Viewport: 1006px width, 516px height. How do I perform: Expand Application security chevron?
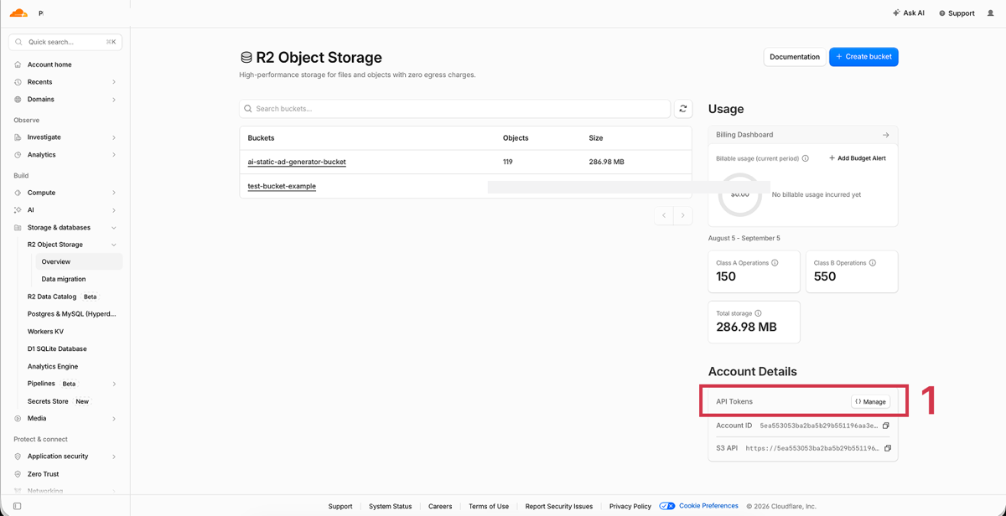[114, 457]
